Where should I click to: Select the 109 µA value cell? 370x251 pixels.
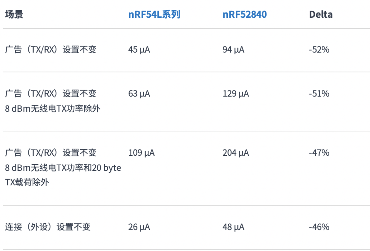coord(141,153)
